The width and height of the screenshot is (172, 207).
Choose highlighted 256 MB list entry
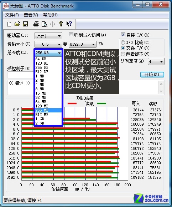pyautogui.click(x=48, y=110)
